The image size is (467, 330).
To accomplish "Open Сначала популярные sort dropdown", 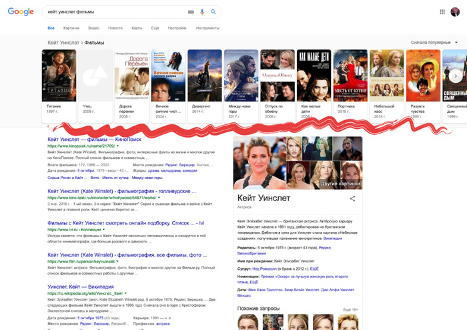I will pyautogui.click(x=434, y=42).
